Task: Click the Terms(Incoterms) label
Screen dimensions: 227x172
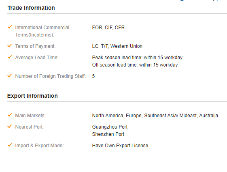Action: point(35,35)
